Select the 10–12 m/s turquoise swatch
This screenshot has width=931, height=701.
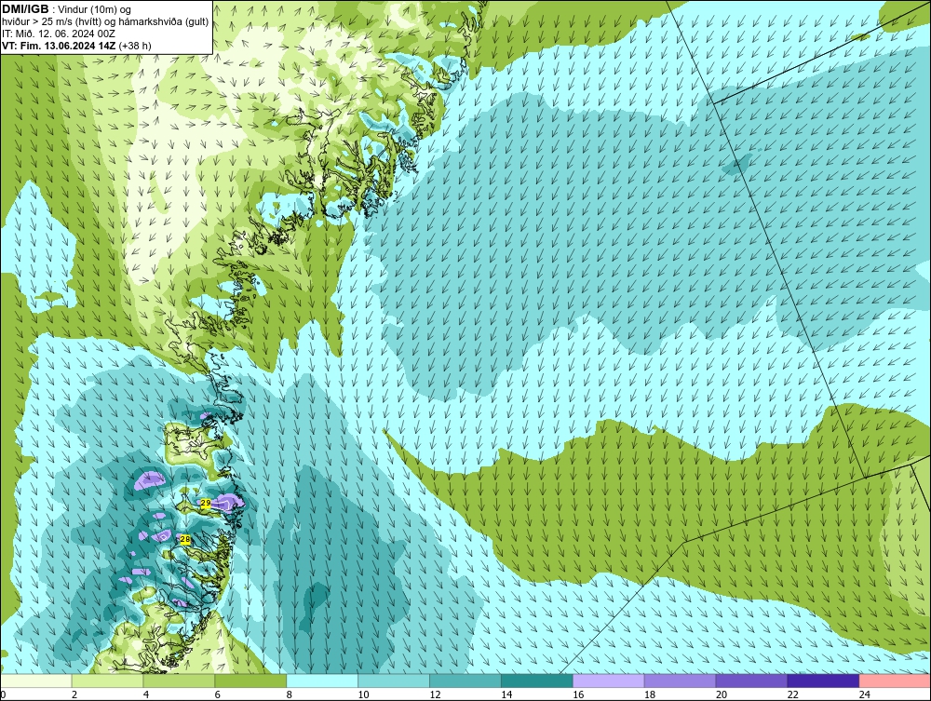pyautogui.click(x=394, y=681)
